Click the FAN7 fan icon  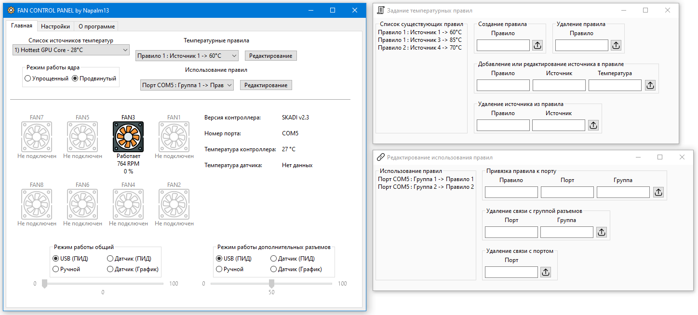coord(37,137)
